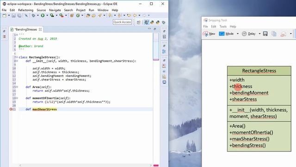Click the Save floppy icon in Snipping Tool
This screenshot has width=296, height=167.
(265, 34)
